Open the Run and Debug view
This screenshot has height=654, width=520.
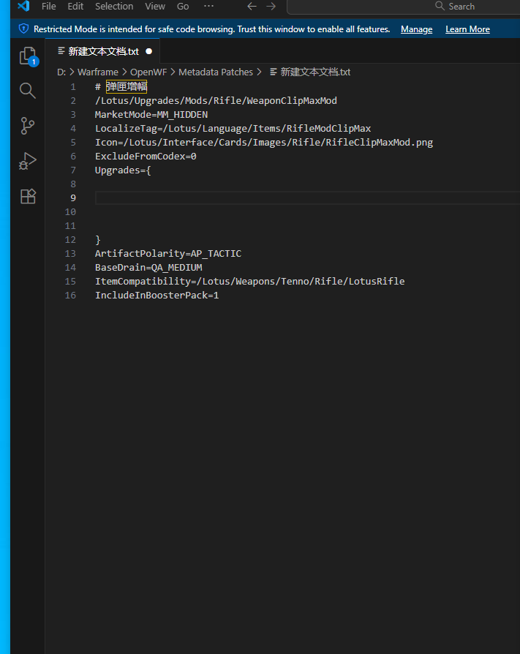(x=27, y=161)
